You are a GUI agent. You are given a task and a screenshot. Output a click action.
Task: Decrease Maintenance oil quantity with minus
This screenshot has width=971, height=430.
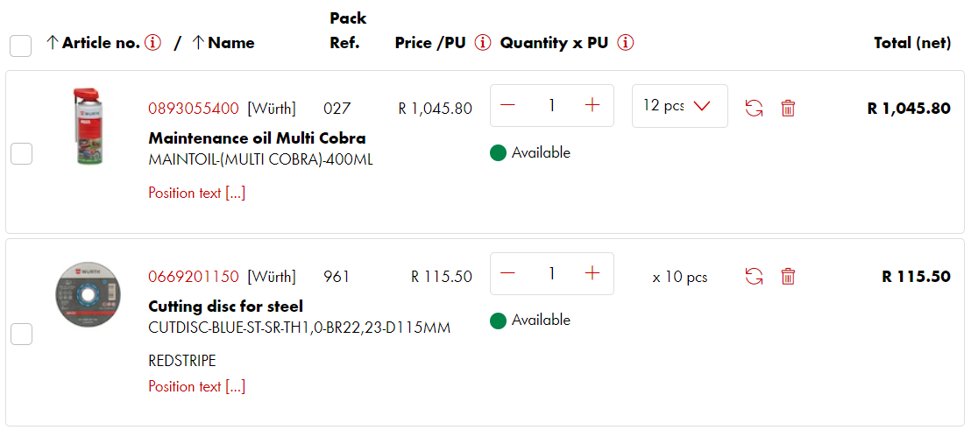tap(507, 105)
